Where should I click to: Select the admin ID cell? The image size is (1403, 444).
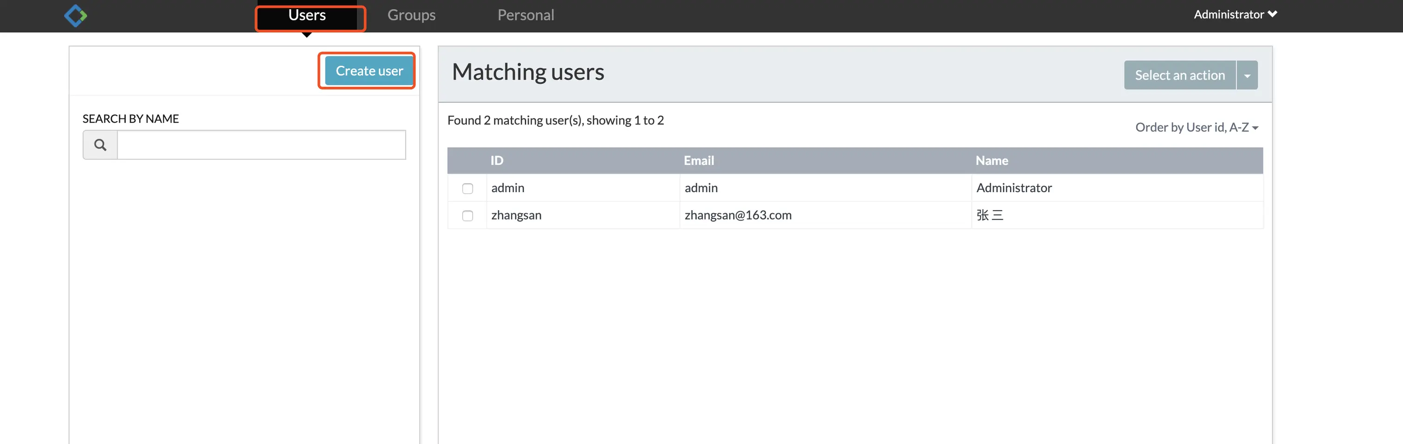click(508, 188)
